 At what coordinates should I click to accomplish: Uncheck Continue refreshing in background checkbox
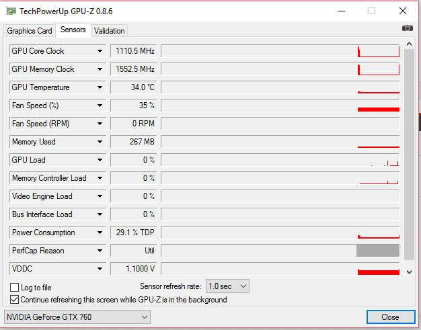tap(14, 299)
